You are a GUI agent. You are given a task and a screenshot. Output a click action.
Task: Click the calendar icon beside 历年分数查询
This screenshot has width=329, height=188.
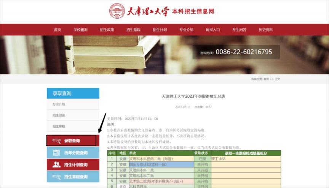(56, 153)
